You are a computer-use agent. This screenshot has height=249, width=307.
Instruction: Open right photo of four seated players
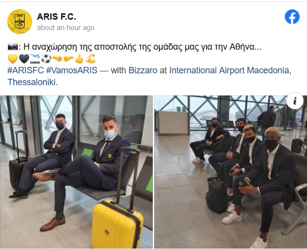(231, 172)
